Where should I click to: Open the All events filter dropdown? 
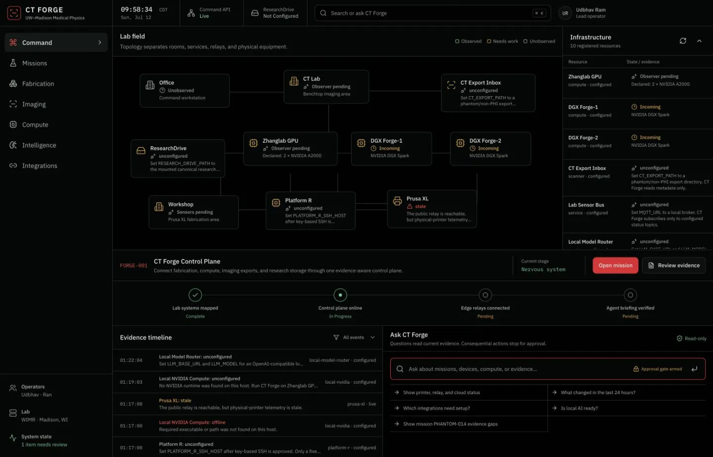tap(354, 338)
